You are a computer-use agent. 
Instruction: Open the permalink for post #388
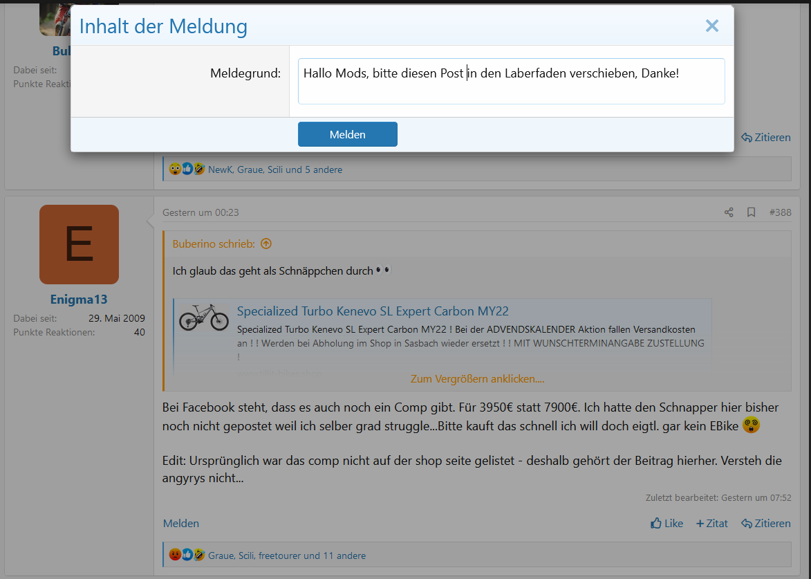[780, 212]
